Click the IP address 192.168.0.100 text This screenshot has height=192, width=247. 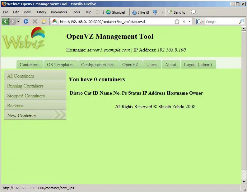171,50
